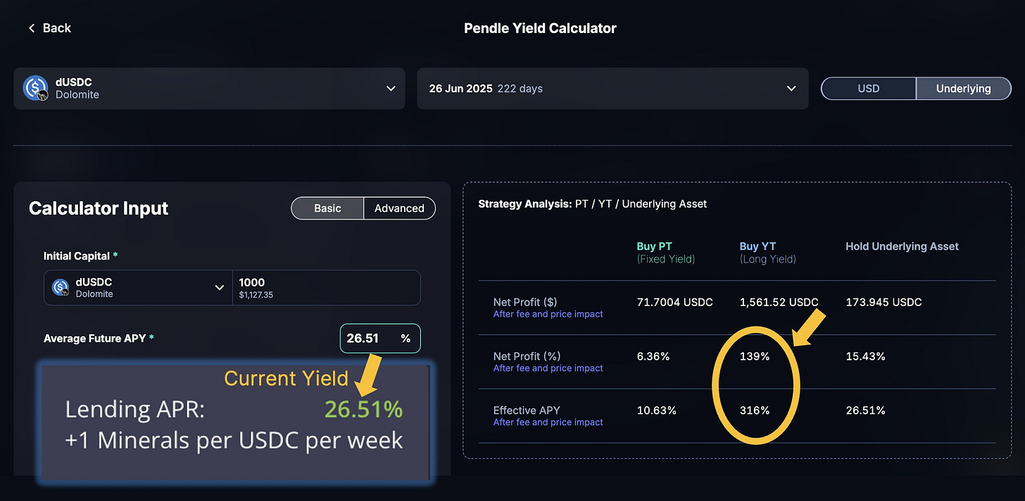Click 'After fee and price impact' under Effective APY
1025x501 pixels.
click(x=548, y=423)
